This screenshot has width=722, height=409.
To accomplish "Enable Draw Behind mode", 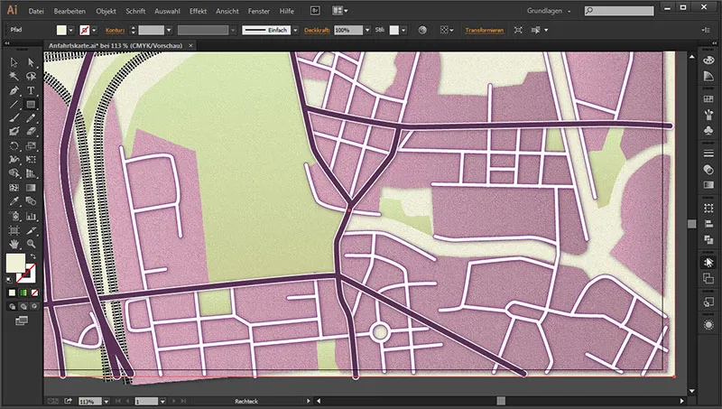I will click(23, 306).
